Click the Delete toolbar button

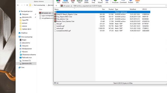click(86, 2)
